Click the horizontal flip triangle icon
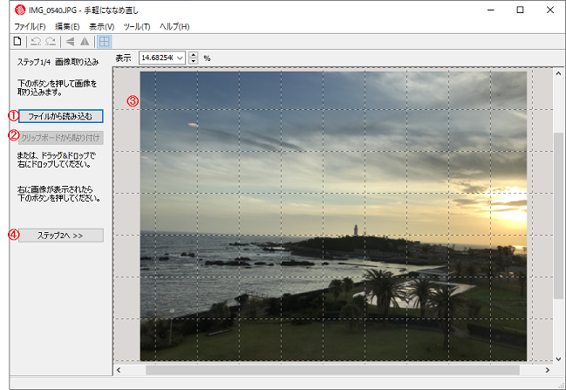Image resolution: width=566 pixels, height=390 pixels. click(x=70, y=41)
